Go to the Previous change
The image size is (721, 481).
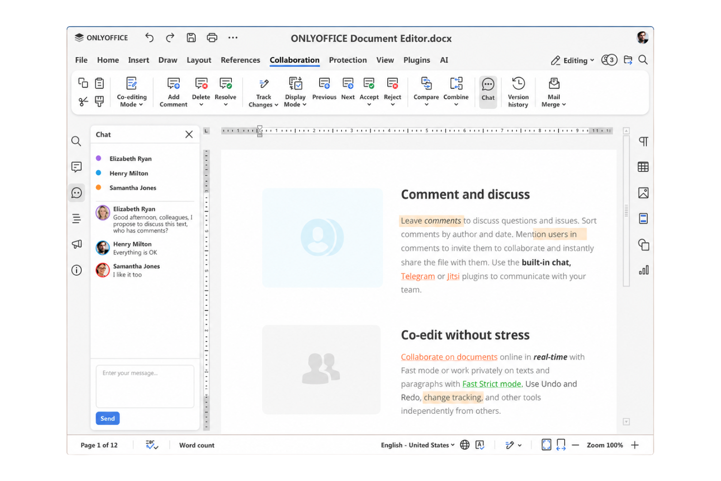coord(324,89)
